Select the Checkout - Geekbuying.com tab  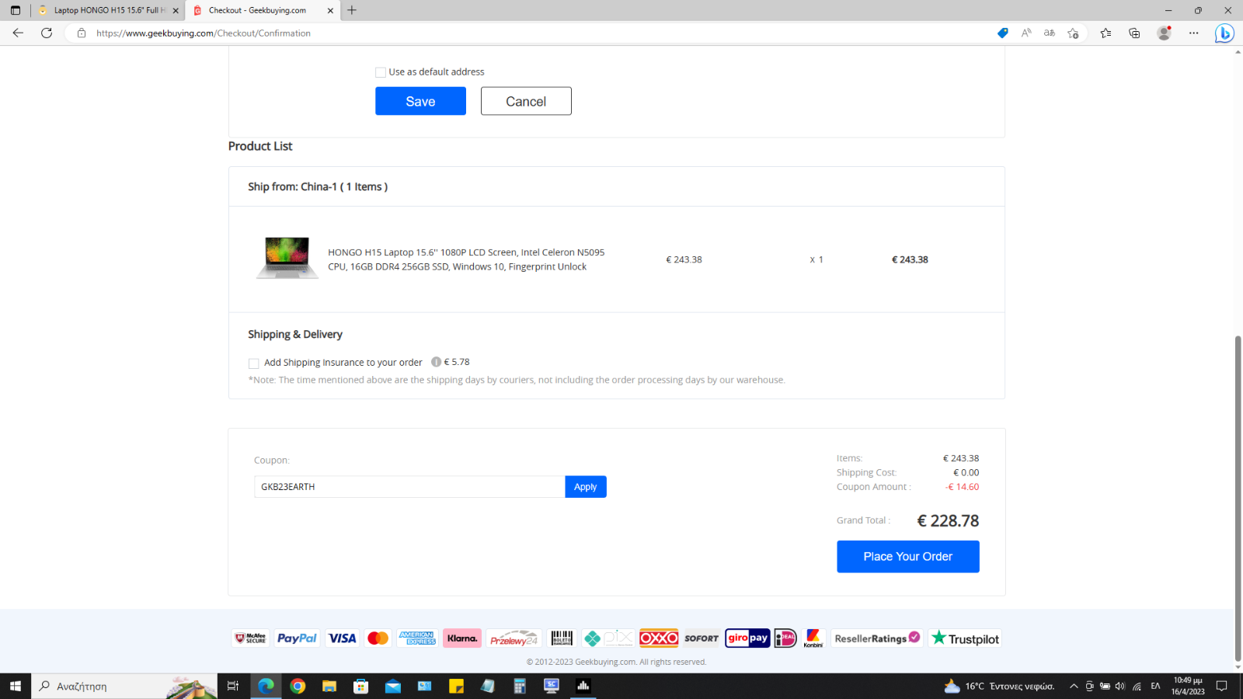[x=263, y=10]
